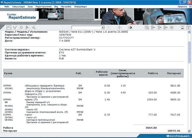The width and height of the screenshot is (192, 138).
Task: Print the estimate with printer icon
Action: [x=172, y=27]
